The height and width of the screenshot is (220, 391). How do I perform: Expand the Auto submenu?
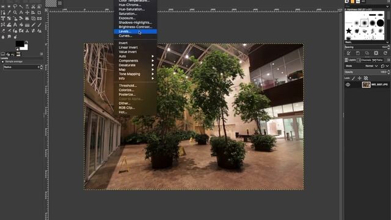click(136, 56)
